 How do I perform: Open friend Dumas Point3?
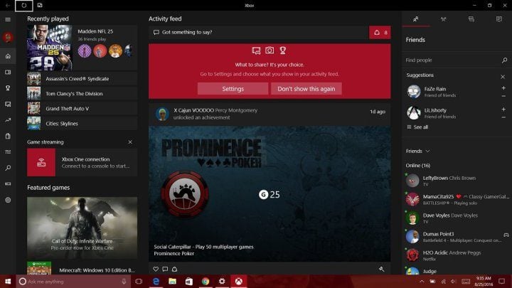point(457,237)
